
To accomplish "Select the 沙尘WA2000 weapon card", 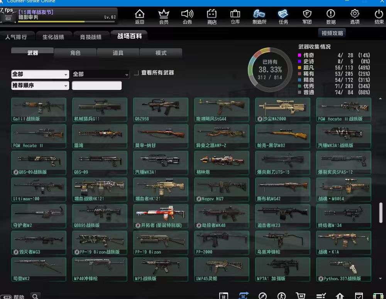I will click(x=283, y=110).
